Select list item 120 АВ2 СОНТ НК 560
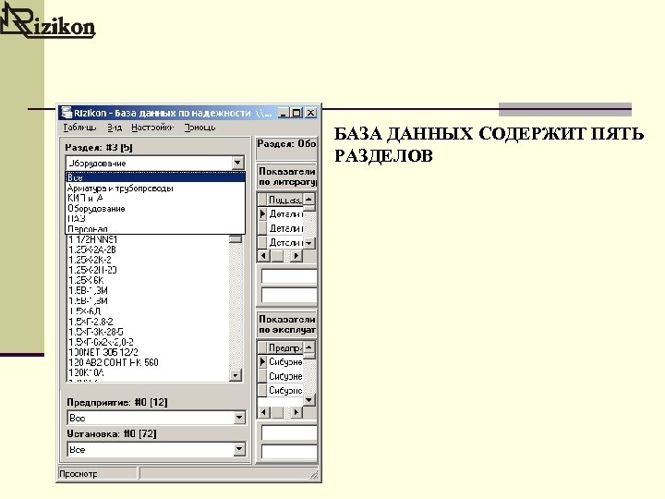Viewport: 665px width, 499px height. point(114,362)
